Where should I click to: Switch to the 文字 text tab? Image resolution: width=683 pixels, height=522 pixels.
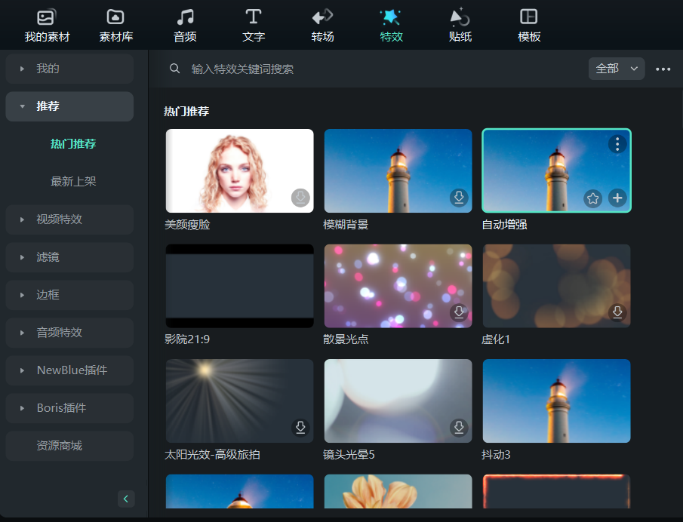(x=254, y=26)
